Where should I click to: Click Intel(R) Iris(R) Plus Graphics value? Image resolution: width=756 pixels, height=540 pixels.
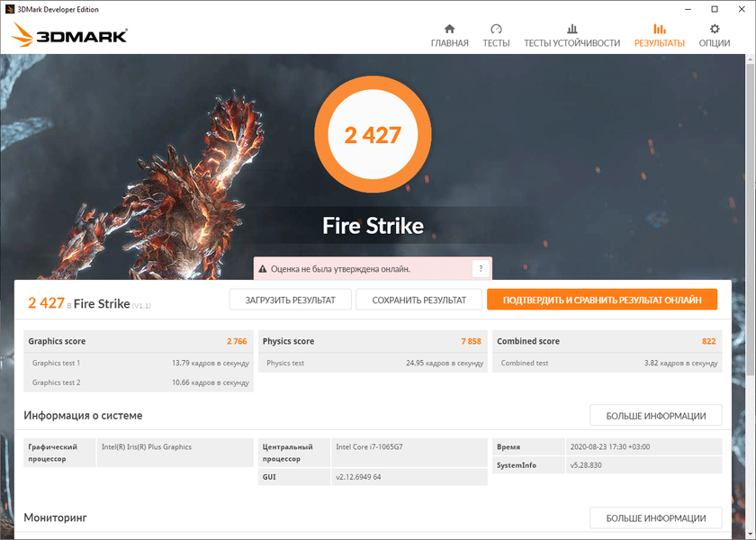[x=147, y=447]
